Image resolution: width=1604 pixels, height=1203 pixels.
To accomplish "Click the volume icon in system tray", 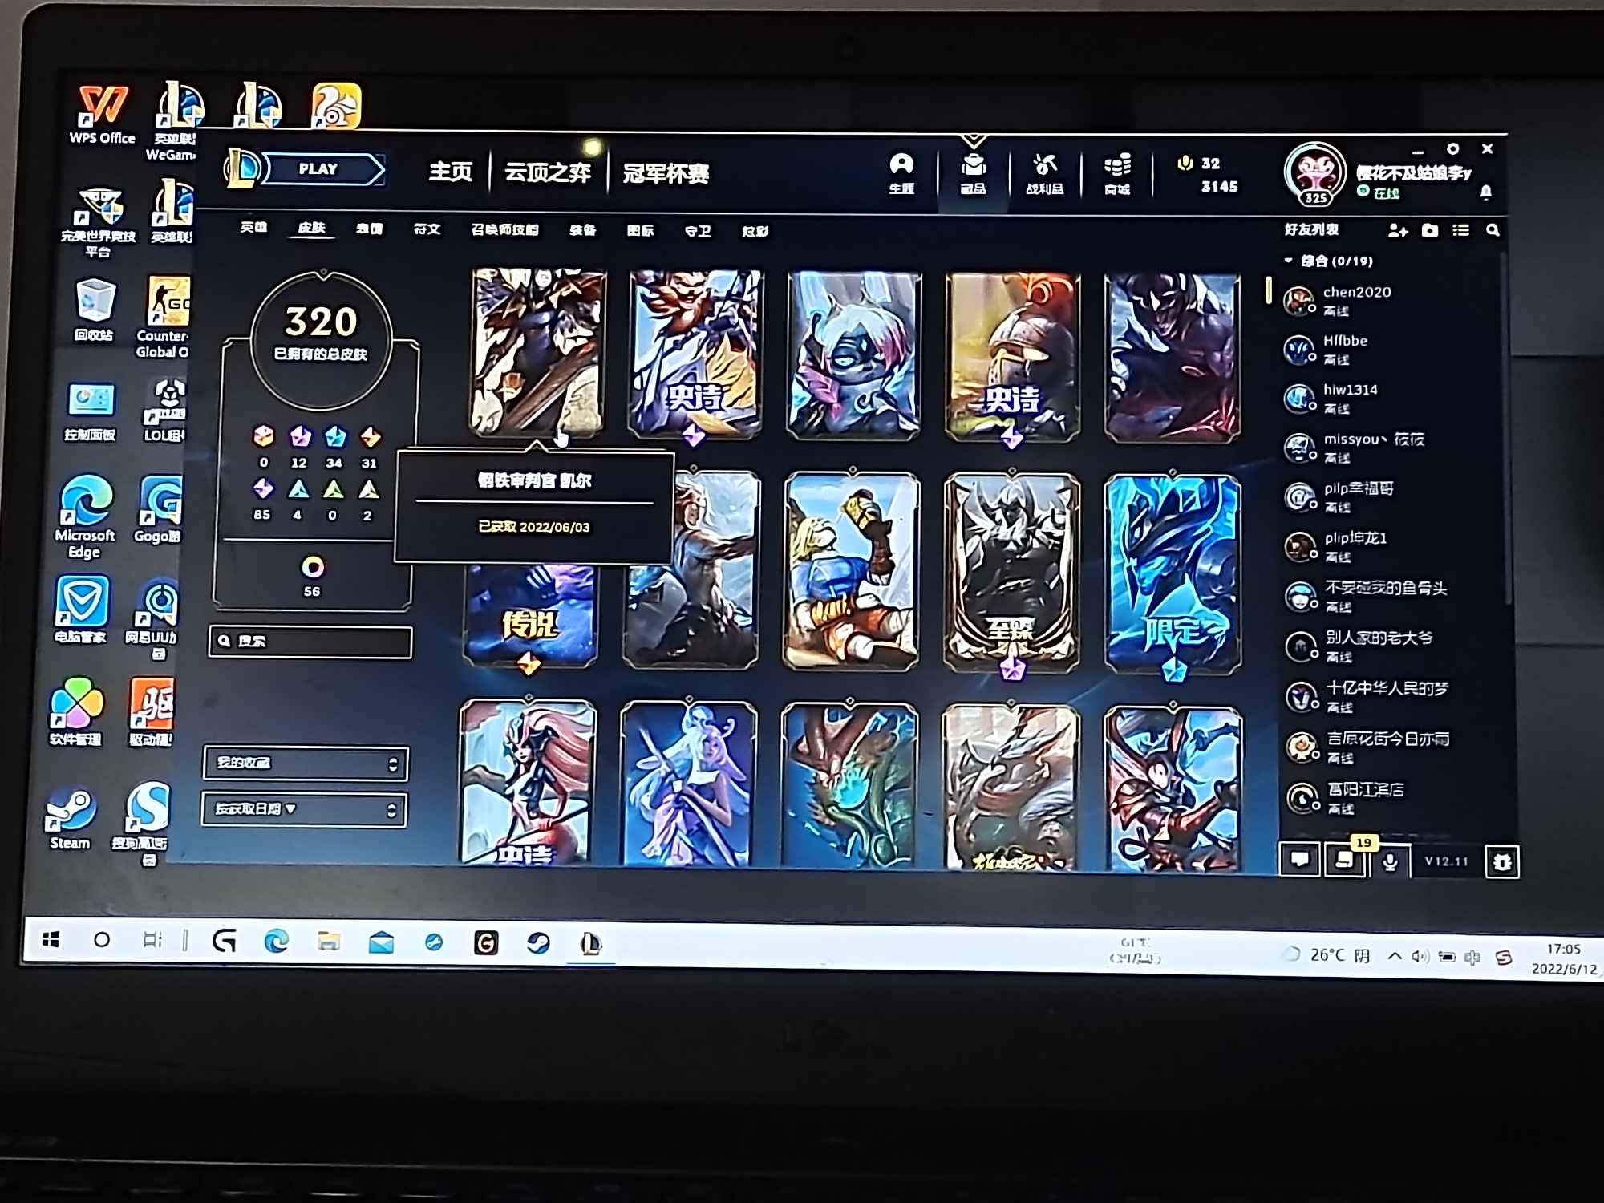I will [x=1420, y=957].
